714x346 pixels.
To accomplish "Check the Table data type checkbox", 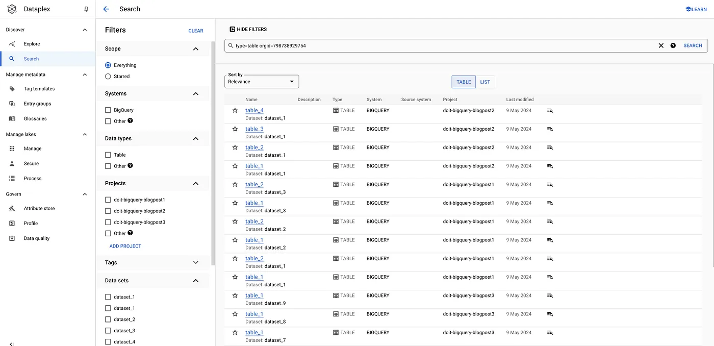I will click(x=108, y=155).
